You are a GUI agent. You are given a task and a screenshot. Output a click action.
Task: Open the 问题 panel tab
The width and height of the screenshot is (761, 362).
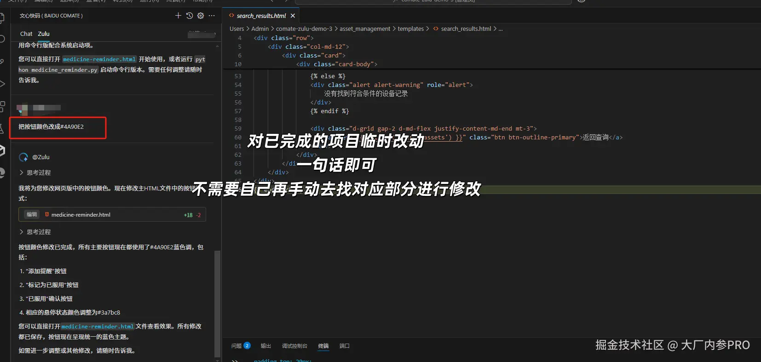coord(236,346)
